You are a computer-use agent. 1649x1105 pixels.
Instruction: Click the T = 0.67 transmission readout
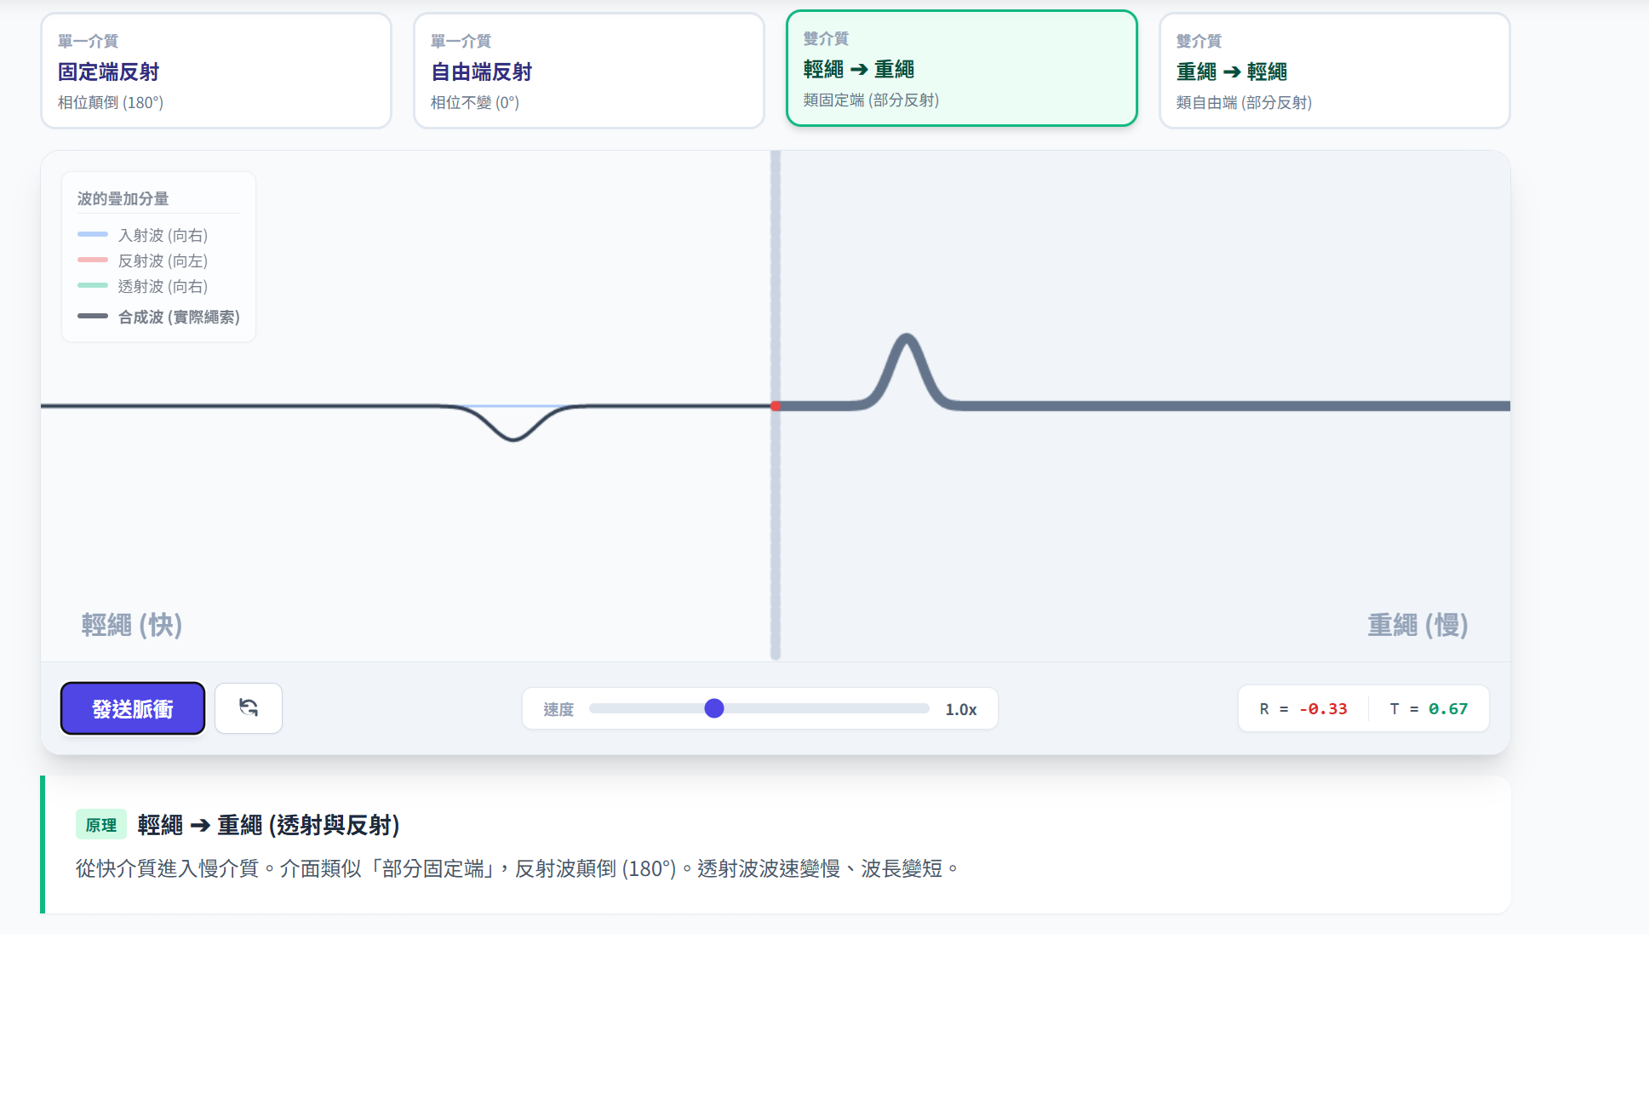[x=1429, y=708]
